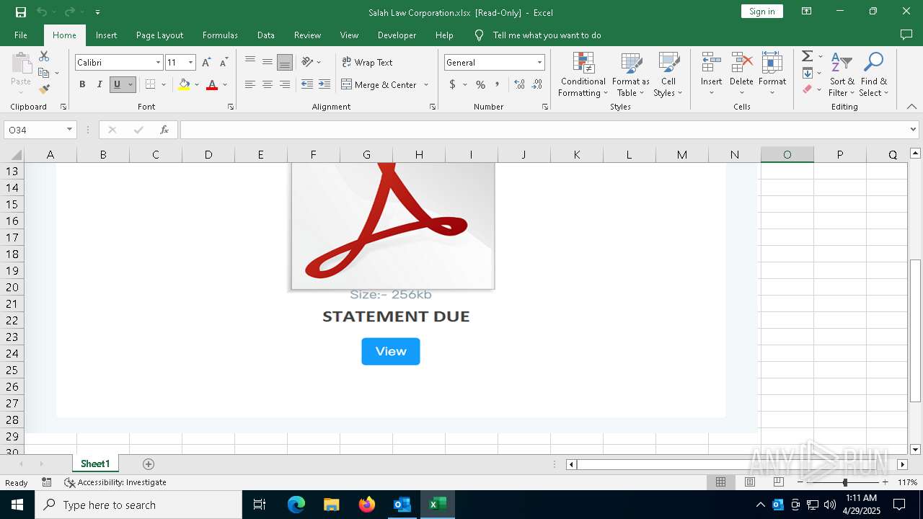Collapse the ribbon with chevron
The image size is (923, 519).
tap(911, 107)
